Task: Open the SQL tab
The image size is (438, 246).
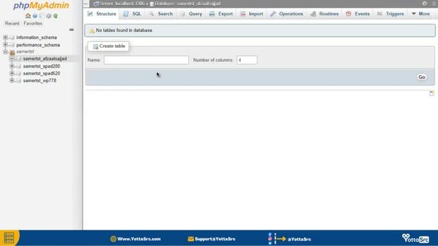Action: 132,14
